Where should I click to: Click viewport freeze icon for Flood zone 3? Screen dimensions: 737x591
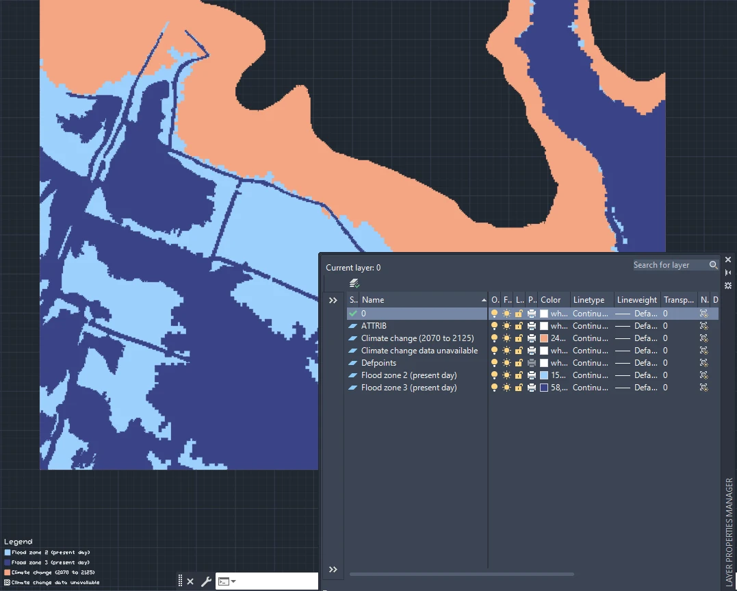[x=703, y=388]
